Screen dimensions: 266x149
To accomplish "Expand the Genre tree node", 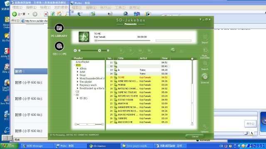I will click(x=78, y=75).
